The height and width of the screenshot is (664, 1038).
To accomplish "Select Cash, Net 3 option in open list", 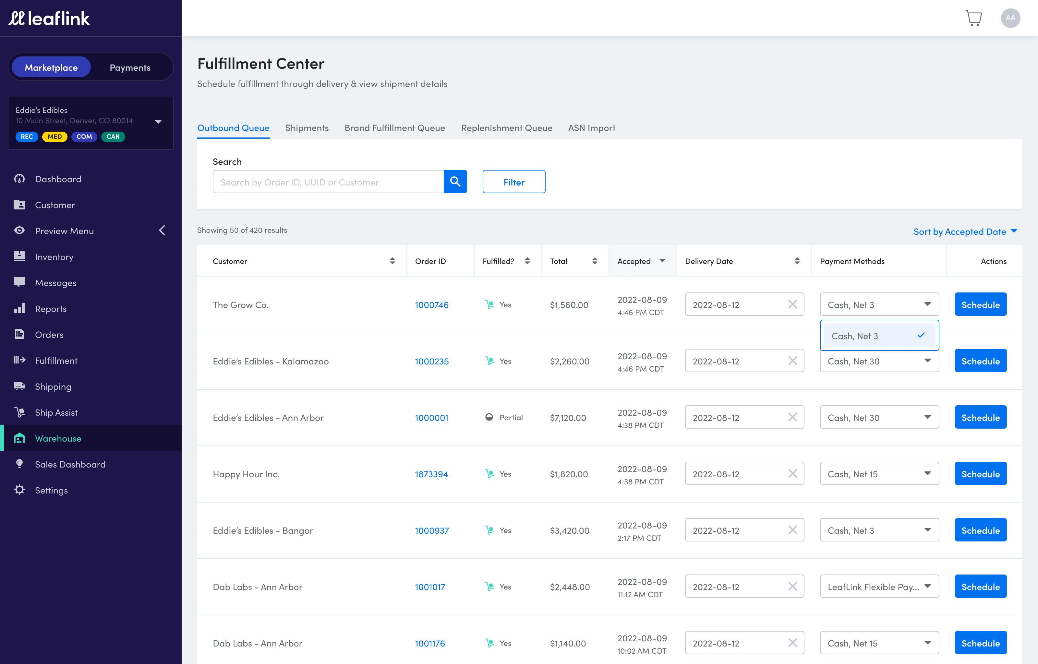I will (x=879, y=336).
